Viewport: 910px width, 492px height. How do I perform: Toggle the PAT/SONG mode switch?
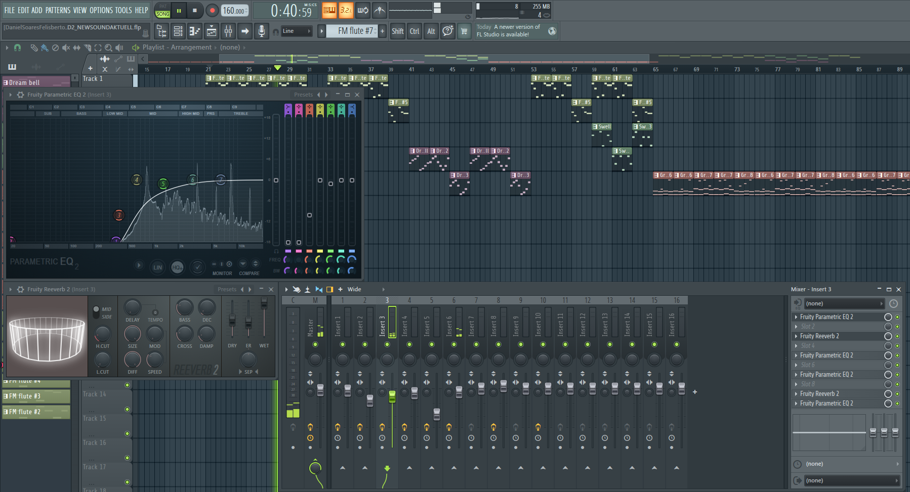[x=162, y=11]
